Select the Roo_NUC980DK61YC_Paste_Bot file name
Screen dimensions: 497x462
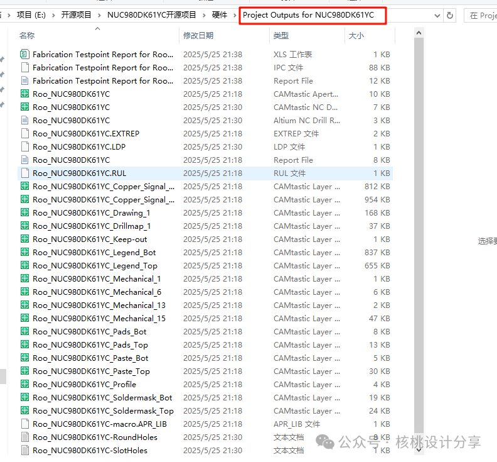[90, 358]
